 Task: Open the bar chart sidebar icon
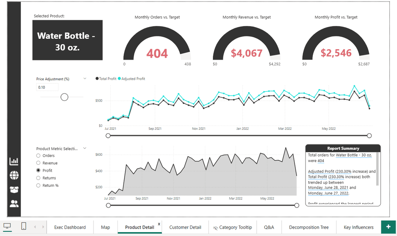click(x=14, y=161)
